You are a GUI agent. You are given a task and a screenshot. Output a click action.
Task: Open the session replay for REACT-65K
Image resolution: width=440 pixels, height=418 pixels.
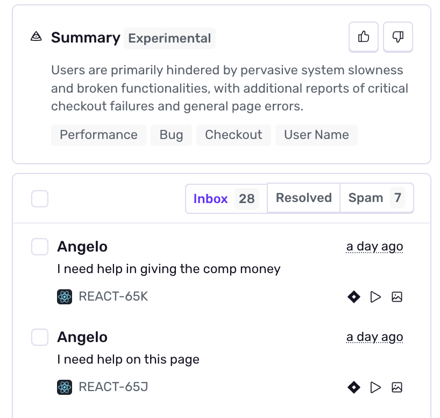click(x=375, y=297)
